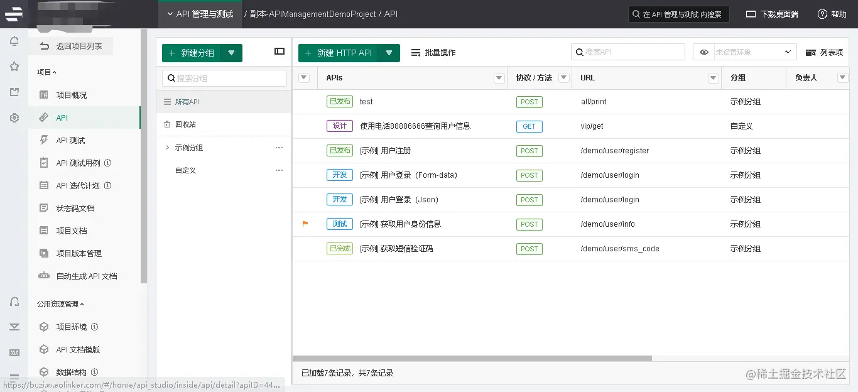Screen dimensions: 858x392
Task: Click the 新建分组 button
Action: coord(191,53)
